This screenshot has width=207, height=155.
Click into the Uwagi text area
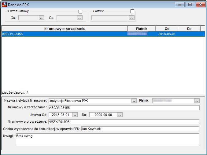108,140
